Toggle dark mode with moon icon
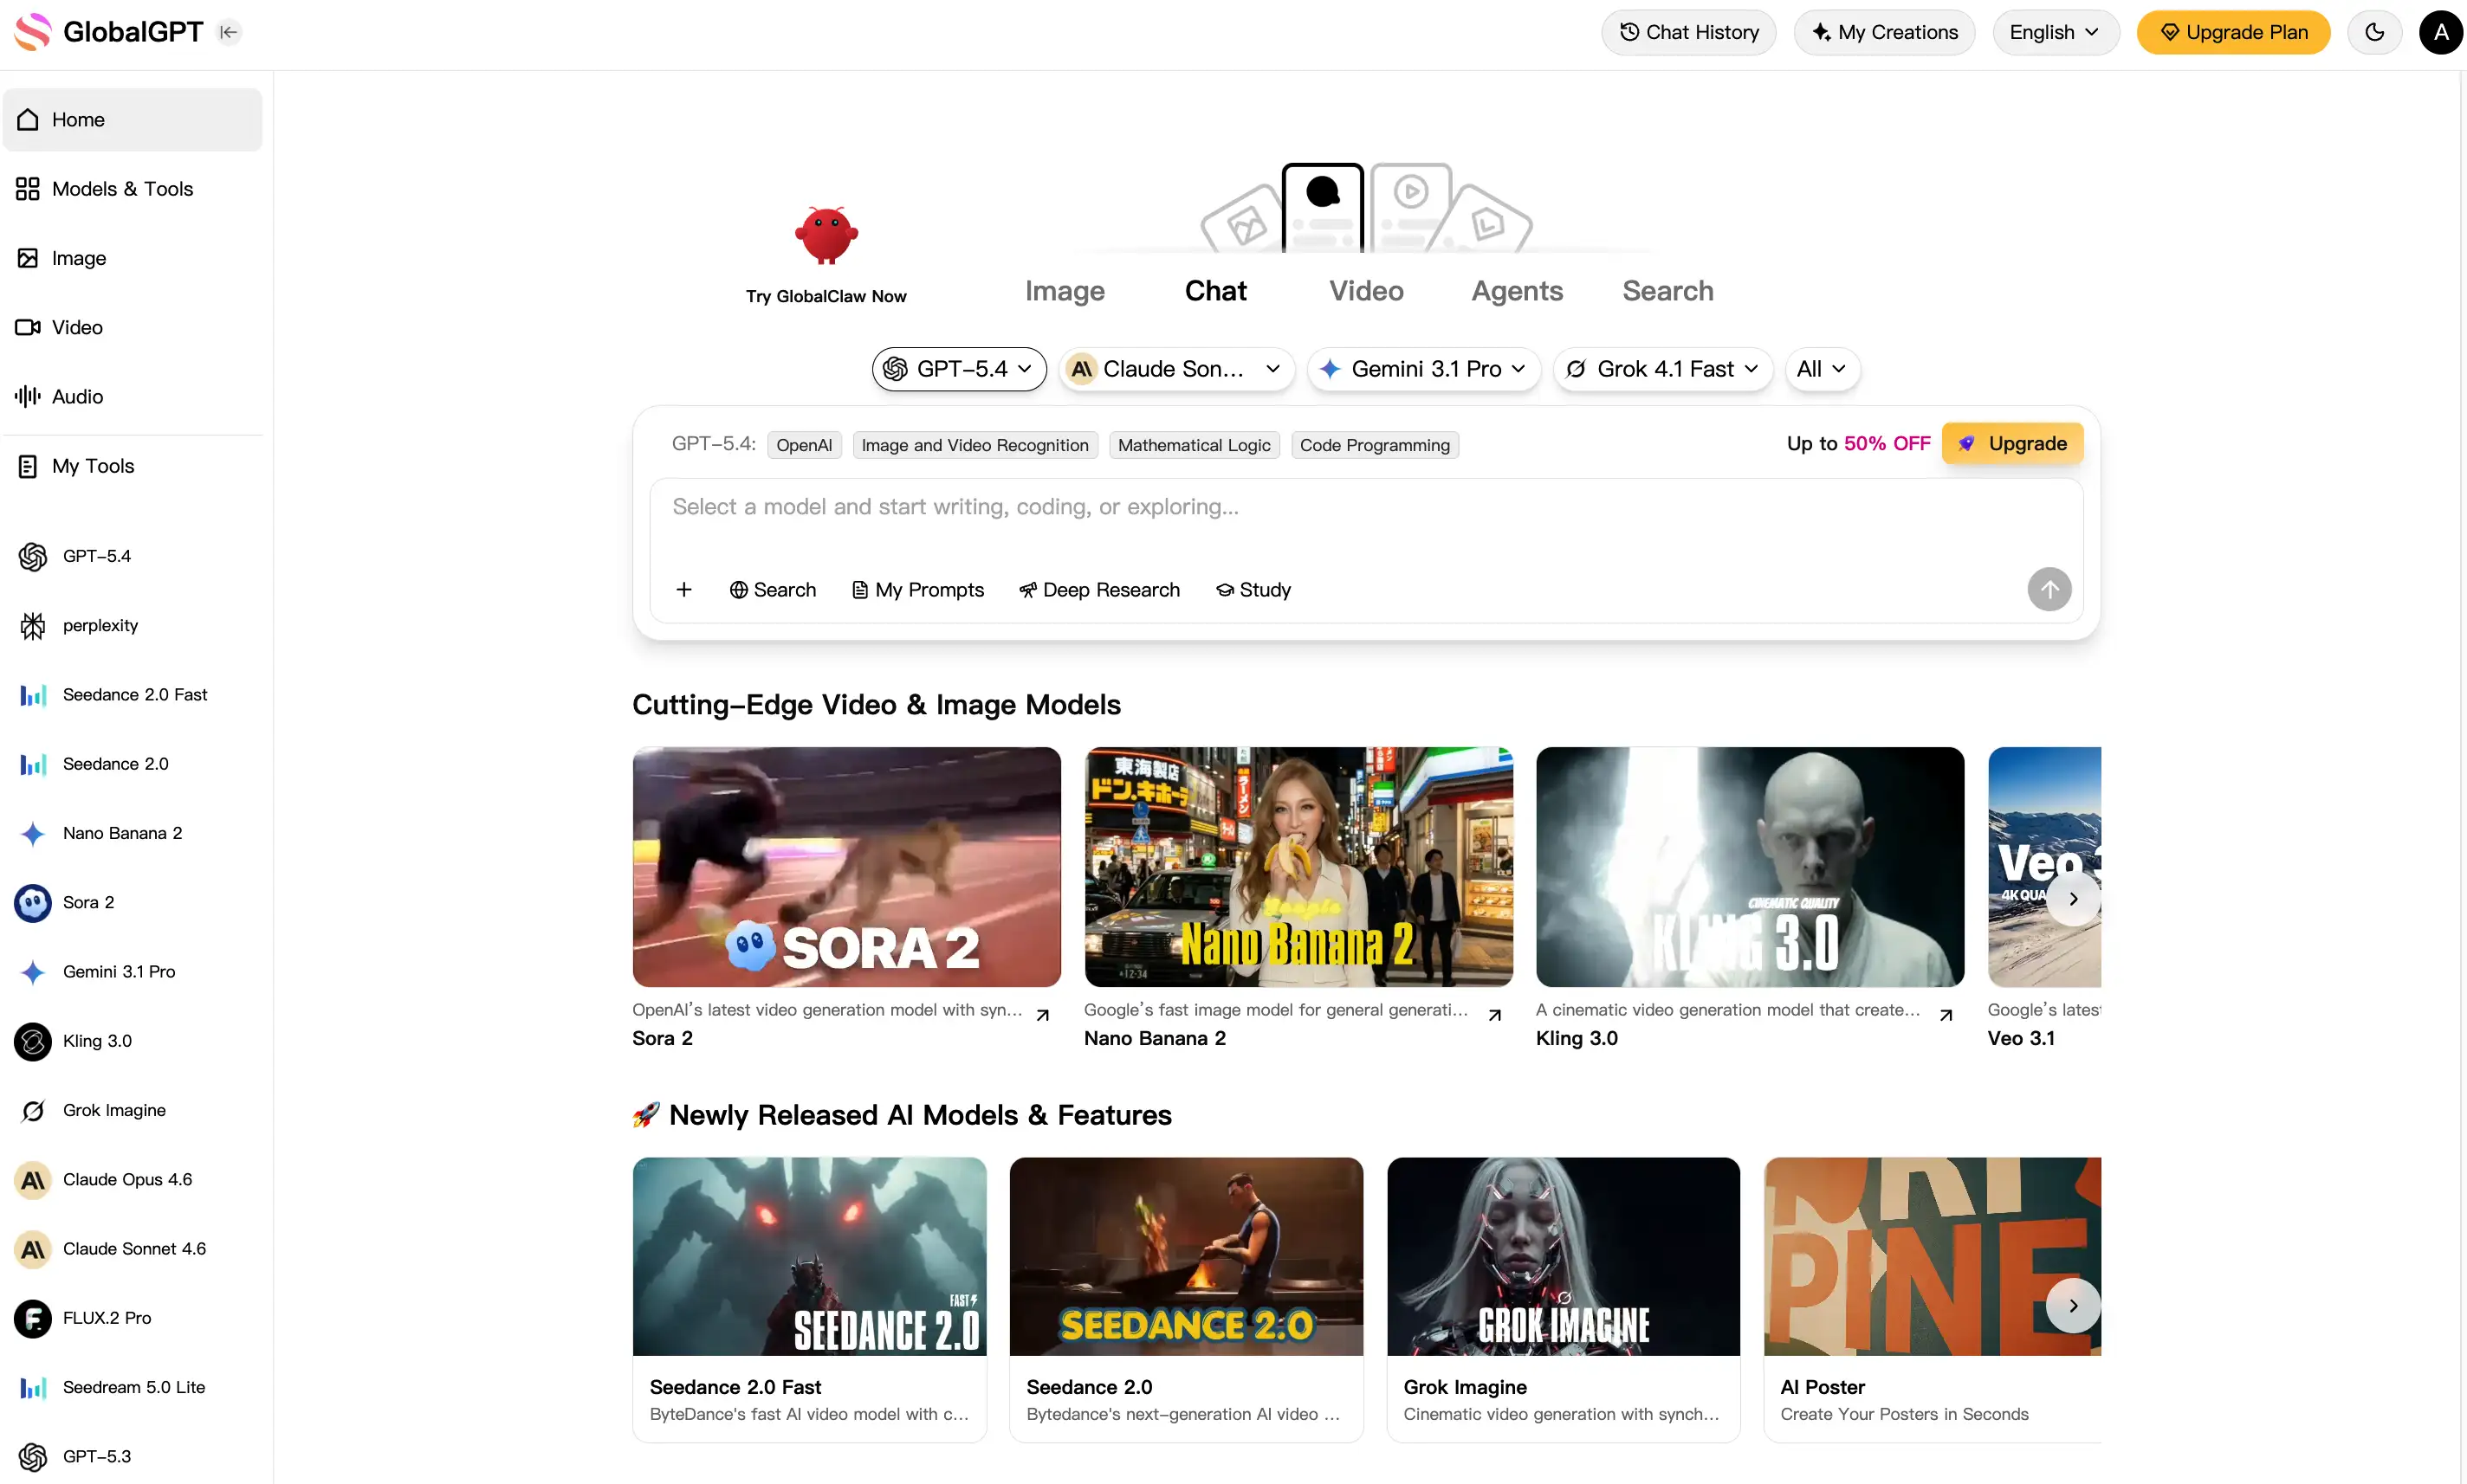The height and width of the screenshot is (1484, 2467). pyautogui.click(x=2374, y=32)
